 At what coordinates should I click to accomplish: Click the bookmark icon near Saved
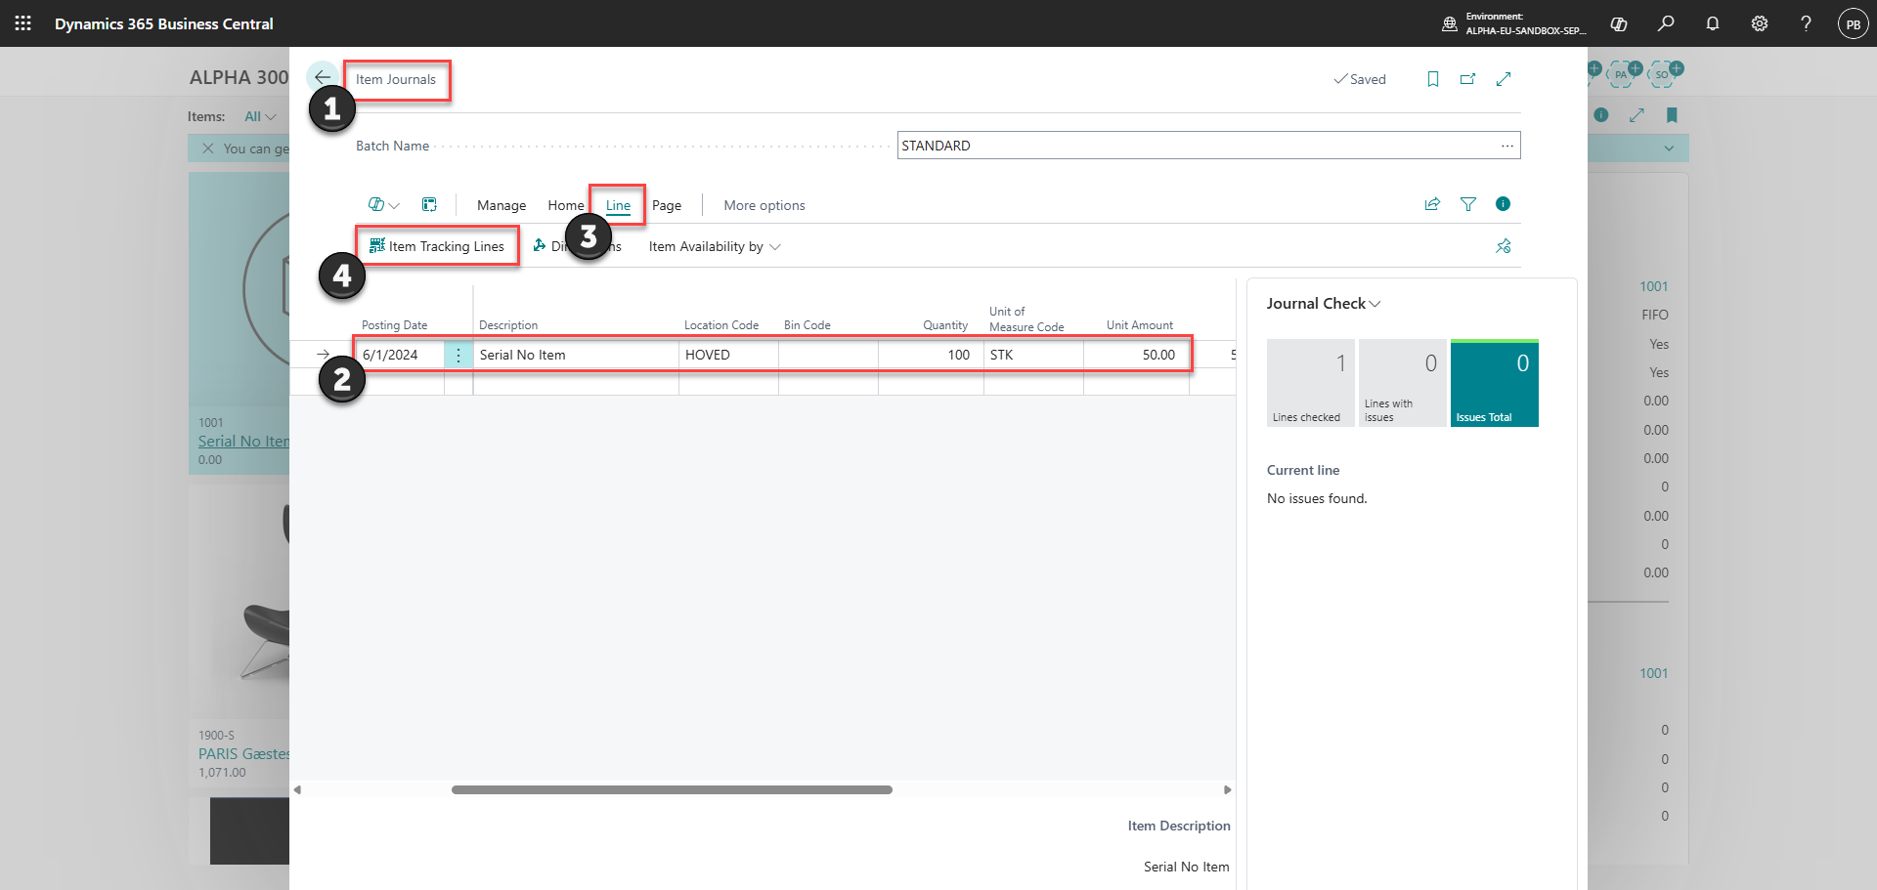pyautogui.click(x=1433, y=79)
